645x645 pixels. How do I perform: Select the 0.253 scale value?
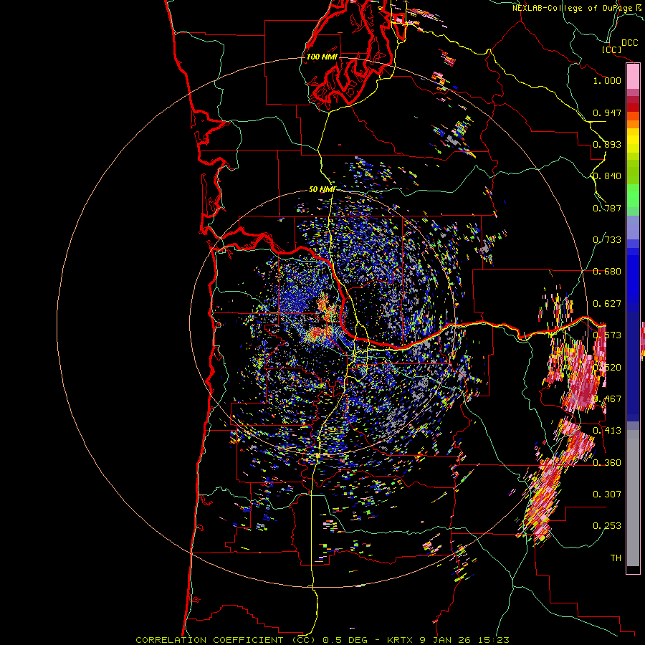pyautogui.click(x=607, y=526)
